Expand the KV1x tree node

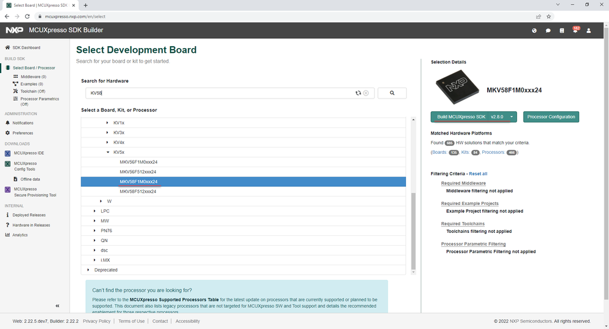pos(107,123)
